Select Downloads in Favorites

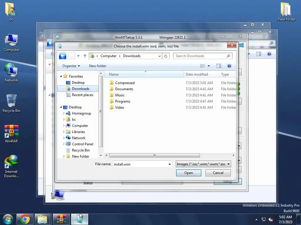pyautogui.click(x=78, y=88)
